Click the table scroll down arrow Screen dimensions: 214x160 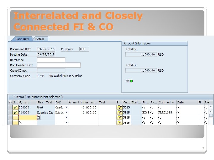[211, 111]
